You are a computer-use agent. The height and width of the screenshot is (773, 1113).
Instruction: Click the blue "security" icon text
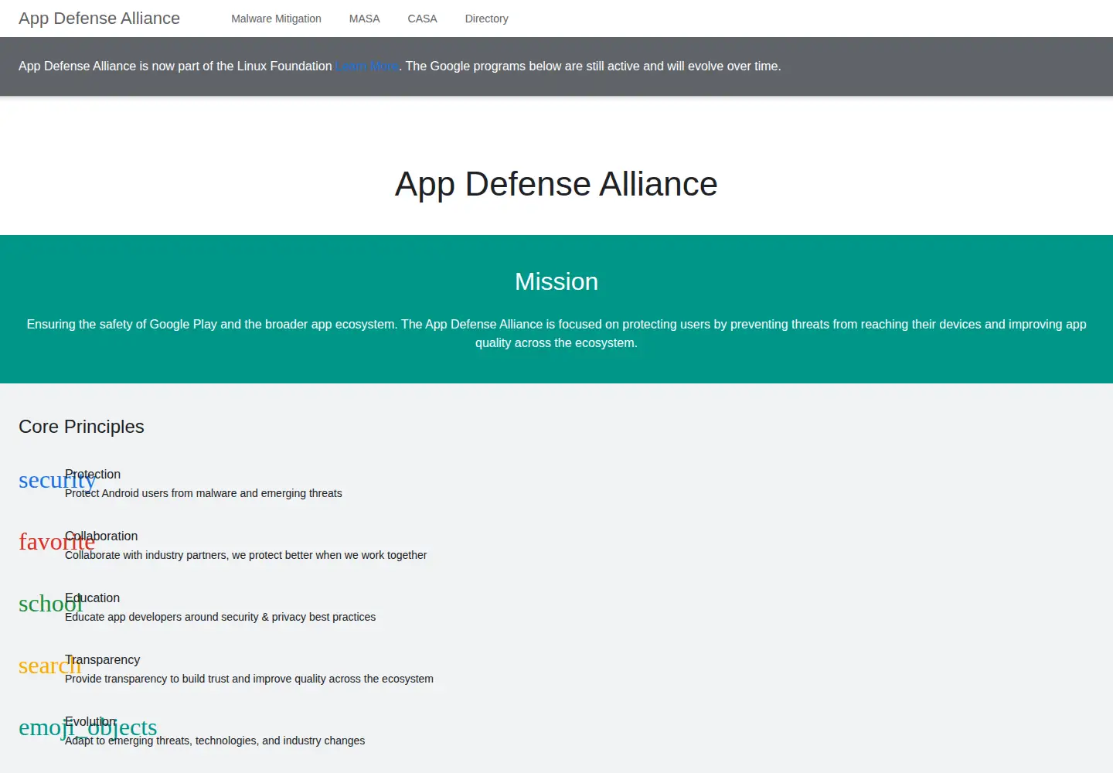(57, 481)
